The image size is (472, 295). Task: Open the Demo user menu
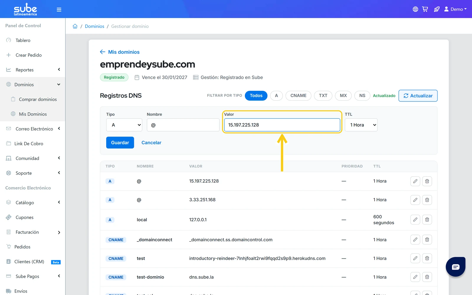point(455,9)
